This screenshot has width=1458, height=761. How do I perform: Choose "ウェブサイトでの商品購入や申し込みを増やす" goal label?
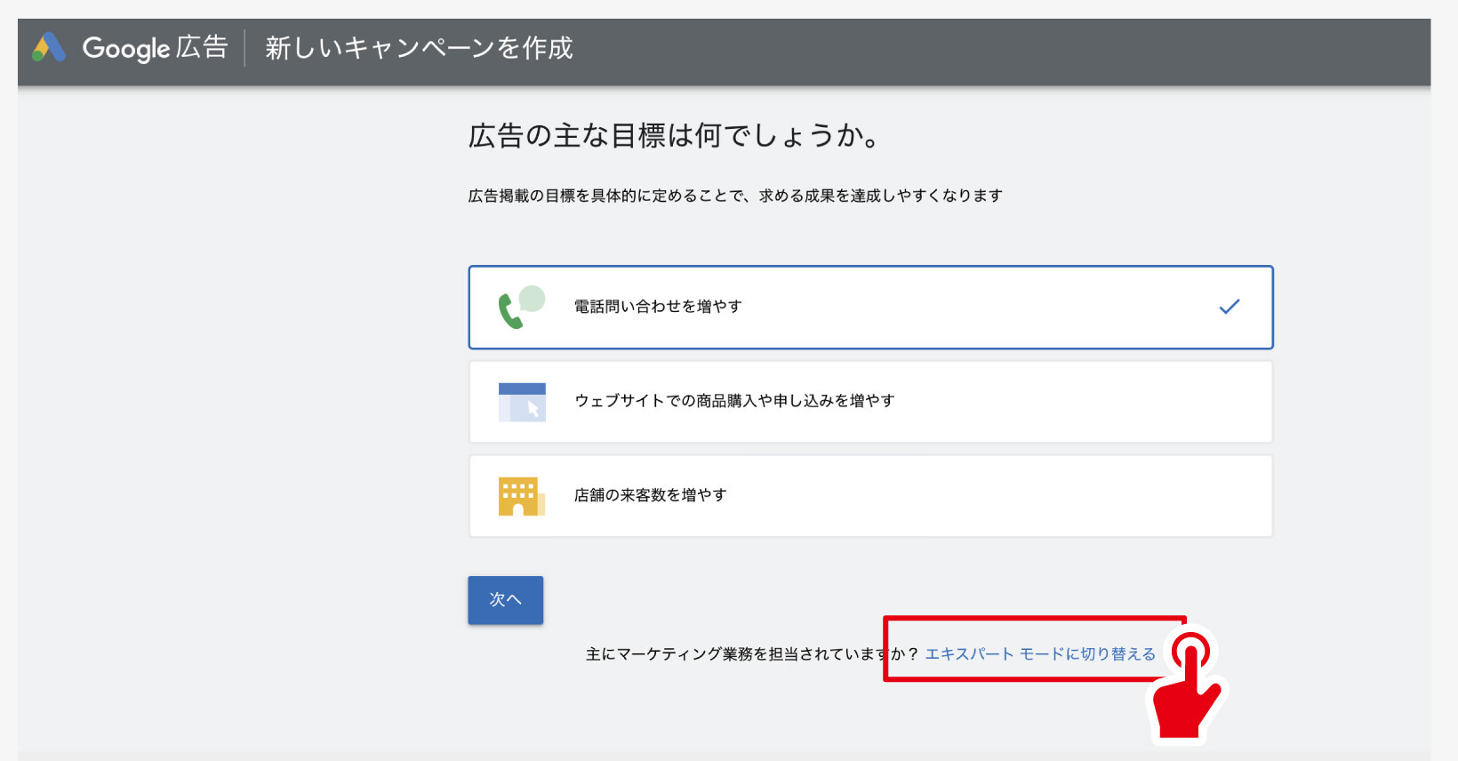pos(733,401)
